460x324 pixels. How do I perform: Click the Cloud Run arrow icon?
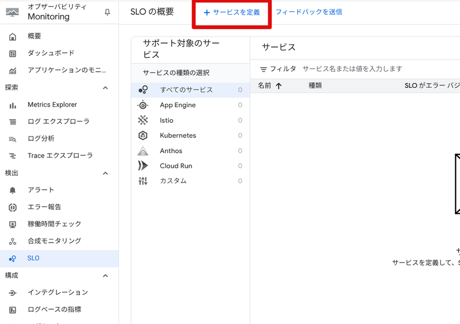pos(143,166)
